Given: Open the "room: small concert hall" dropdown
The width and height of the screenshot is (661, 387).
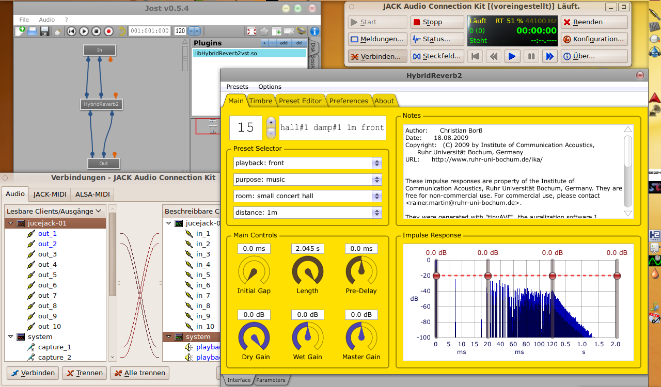Looking at the screenshot, I should coord(307,196).
